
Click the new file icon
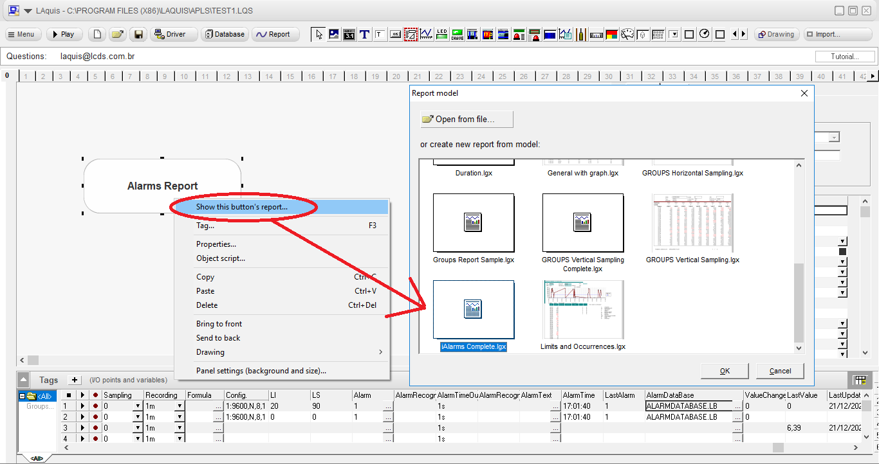click(97, 34)
